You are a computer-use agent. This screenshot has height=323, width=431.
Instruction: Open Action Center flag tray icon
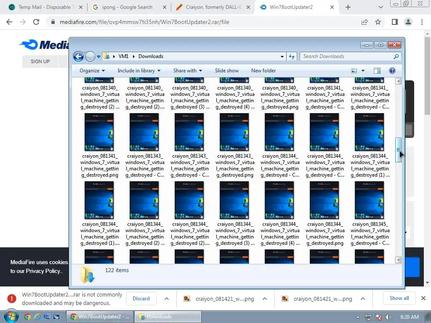pos(378,317)
